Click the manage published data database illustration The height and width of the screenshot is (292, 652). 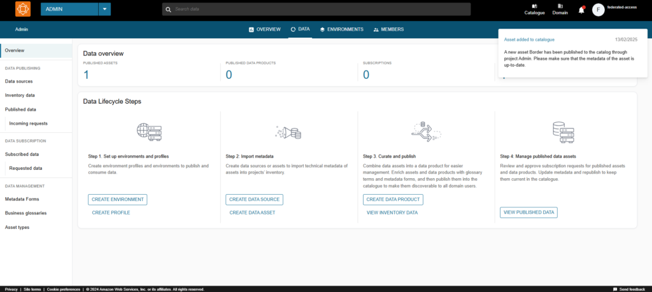(x=563, y=132)
